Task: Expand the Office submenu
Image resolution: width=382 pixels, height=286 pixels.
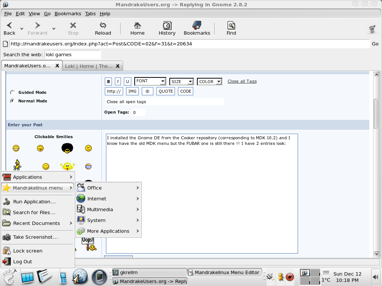Action: point(108,188)
